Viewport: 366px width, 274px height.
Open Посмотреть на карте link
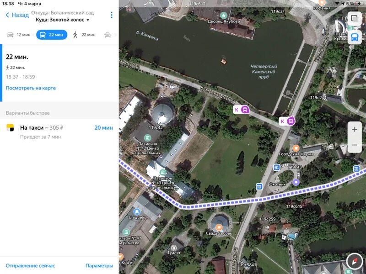point(31,88)
